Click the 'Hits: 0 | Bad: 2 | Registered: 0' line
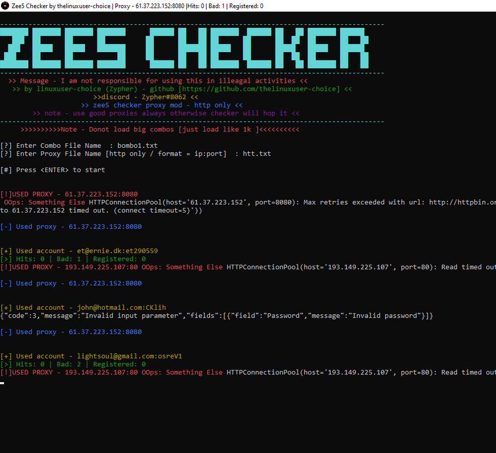This screenshot has height=453, width=496. [73, 365]
